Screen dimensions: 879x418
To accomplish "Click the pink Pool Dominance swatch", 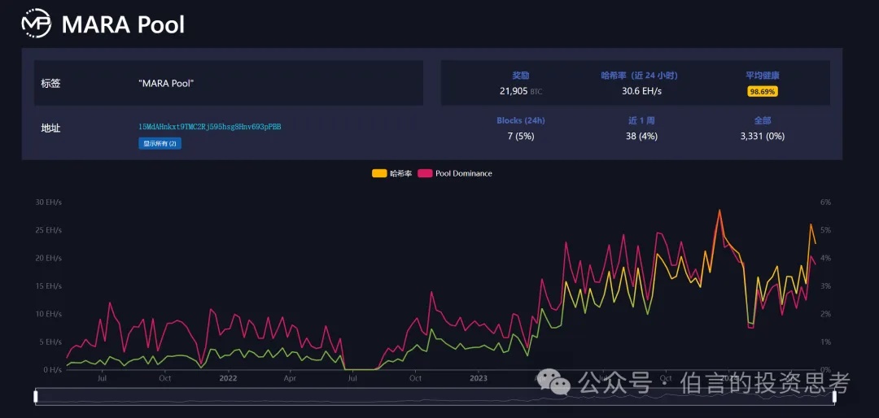I will point(425,173).
